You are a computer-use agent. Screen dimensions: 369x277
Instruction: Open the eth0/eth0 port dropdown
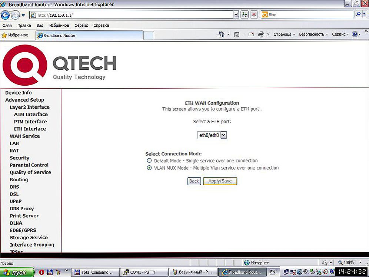tap(212, 135)
